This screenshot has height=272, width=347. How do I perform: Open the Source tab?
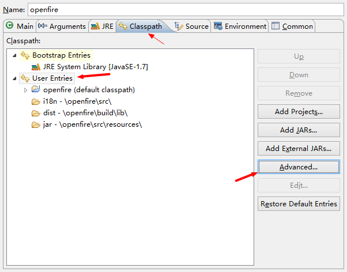coord(191,26)
